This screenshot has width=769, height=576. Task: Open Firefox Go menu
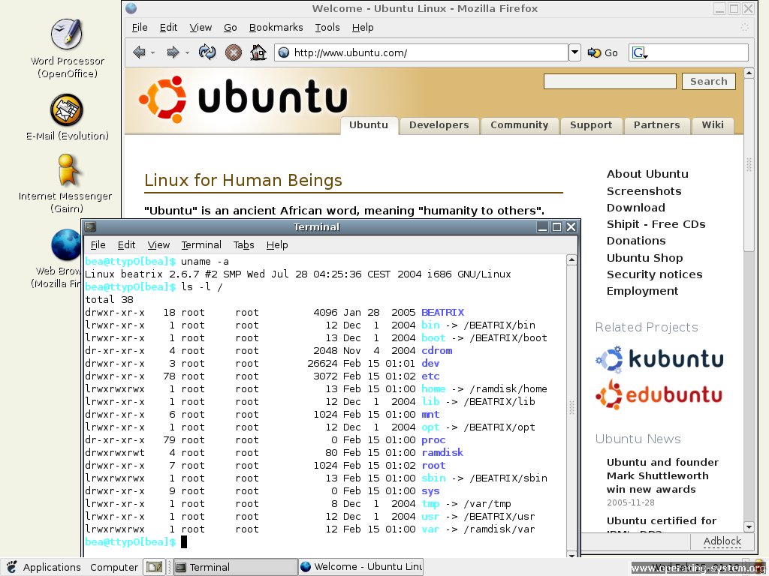pos(231,28)
